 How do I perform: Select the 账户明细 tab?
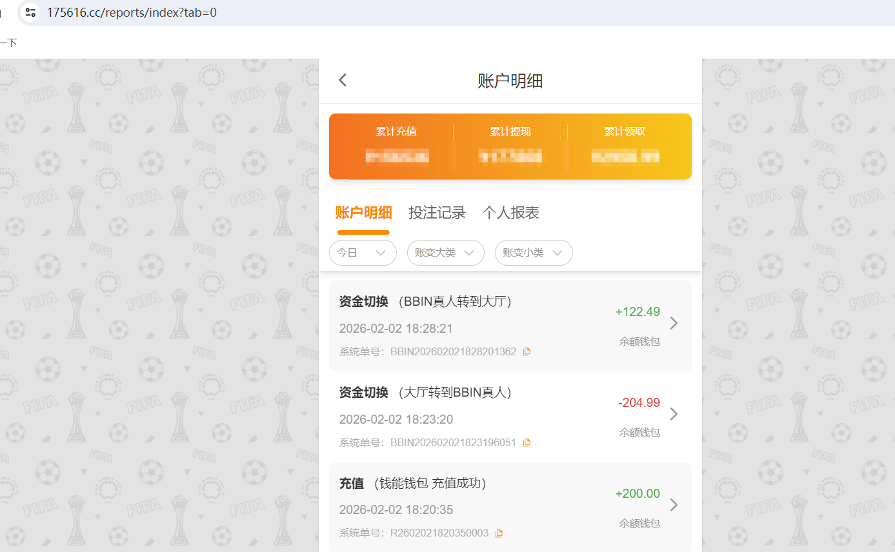pos(363,213)
